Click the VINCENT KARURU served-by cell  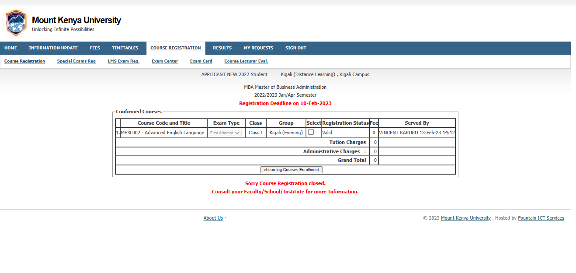point(417,133)
